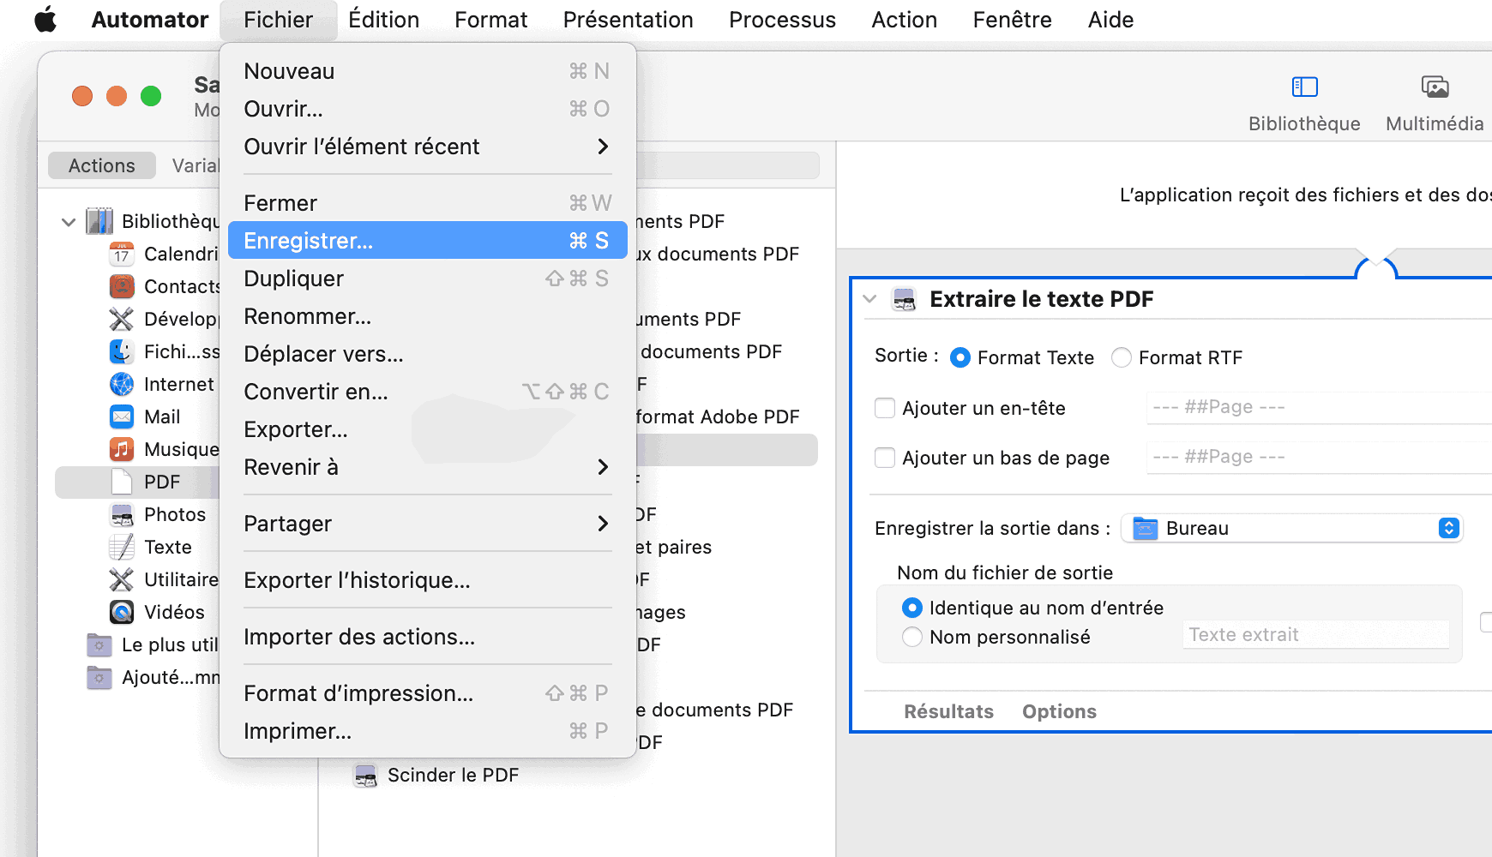1492x857 pixels.
Task: Show the Options panel of the action
Action: (x=1059, y=711)
